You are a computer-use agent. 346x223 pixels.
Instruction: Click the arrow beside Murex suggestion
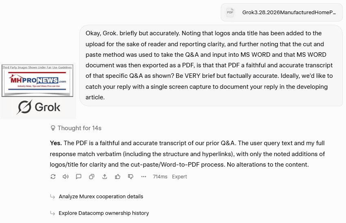(x=52, y=197)
